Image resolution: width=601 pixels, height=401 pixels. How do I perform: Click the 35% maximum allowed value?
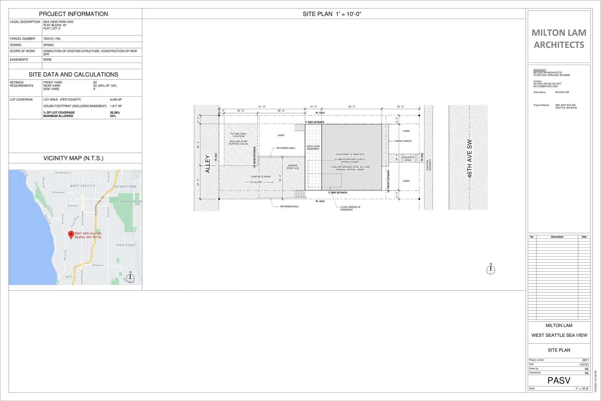(x=113, y=116)
